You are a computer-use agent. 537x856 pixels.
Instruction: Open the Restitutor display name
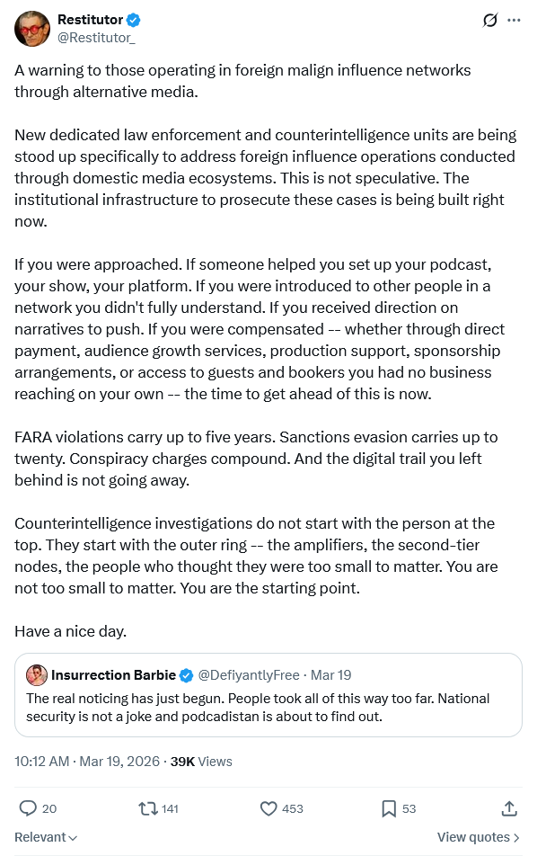coord(91,20)
